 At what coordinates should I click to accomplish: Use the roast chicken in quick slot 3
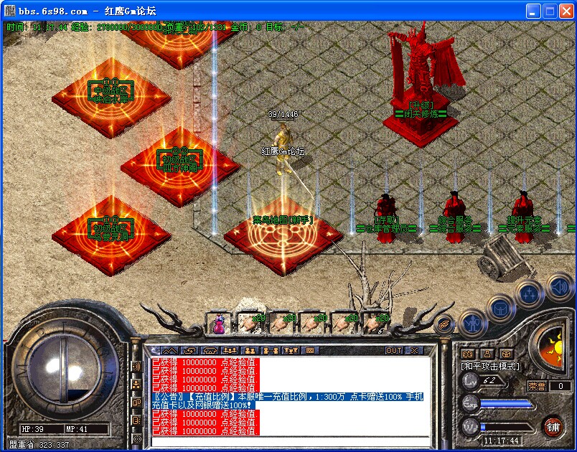point(281,324)
